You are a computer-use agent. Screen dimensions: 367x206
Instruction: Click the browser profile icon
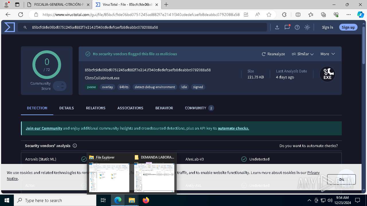click(6, 5)
